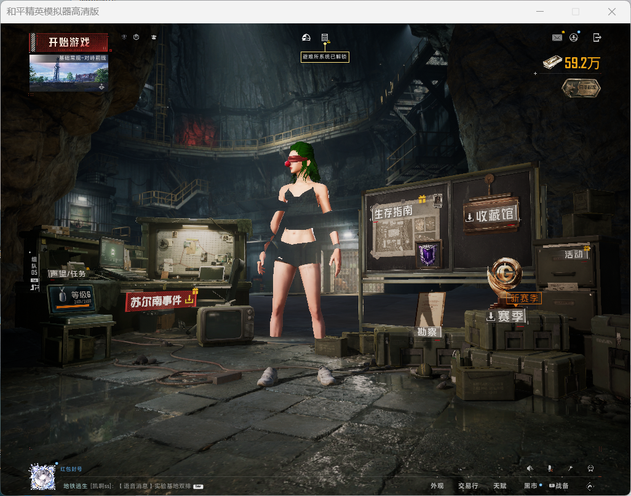
Task: Open the 外观 appearance tab
Action: (x=437, y=486)
